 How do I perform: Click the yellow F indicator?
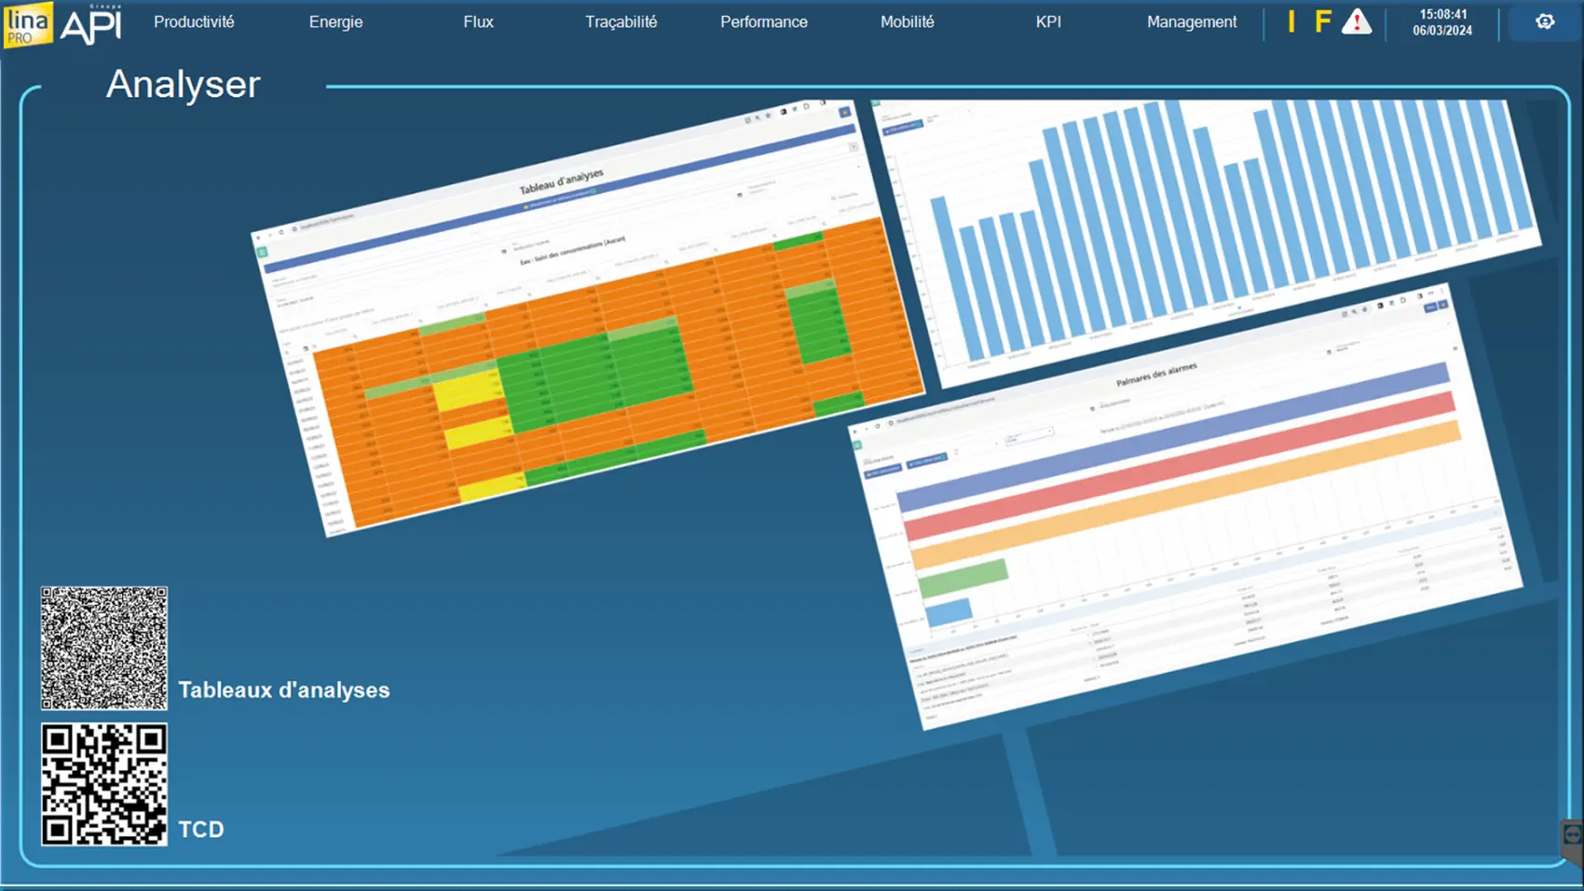pos(1322,22)
